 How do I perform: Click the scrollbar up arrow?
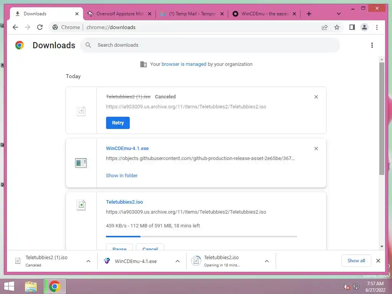tap(382, 59)
